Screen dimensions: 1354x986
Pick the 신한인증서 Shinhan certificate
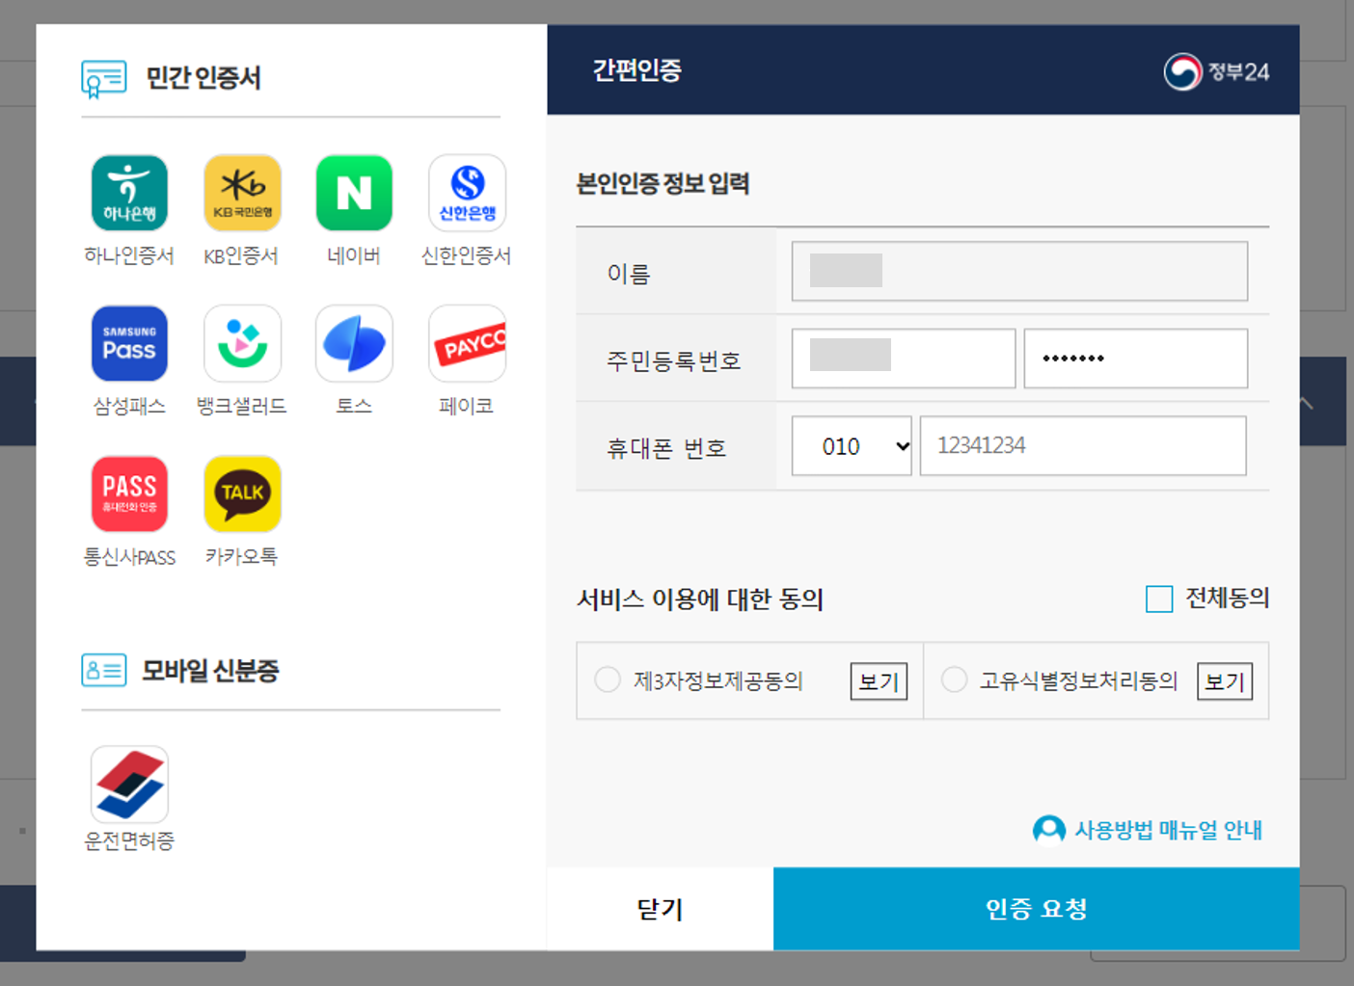click(467, 193)
